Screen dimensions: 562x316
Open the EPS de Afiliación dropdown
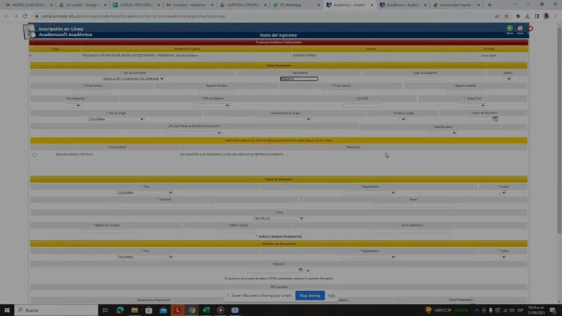pos(211,105)
